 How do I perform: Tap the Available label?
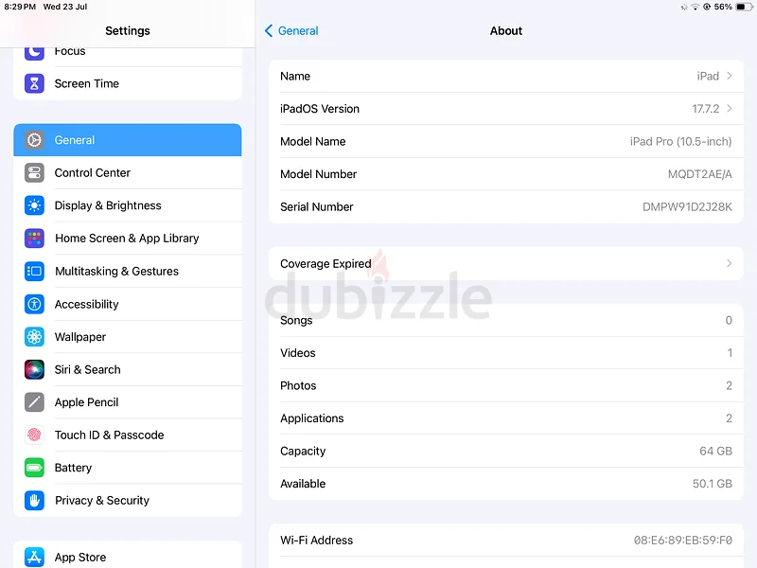(x=303, y=484)
